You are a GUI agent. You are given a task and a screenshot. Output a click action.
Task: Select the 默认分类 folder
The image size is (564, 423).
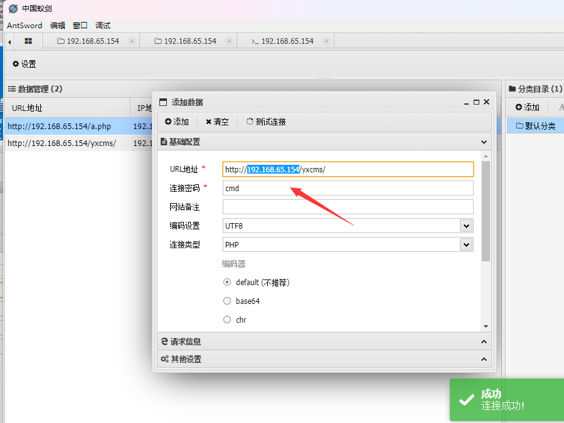pos(535,126)
